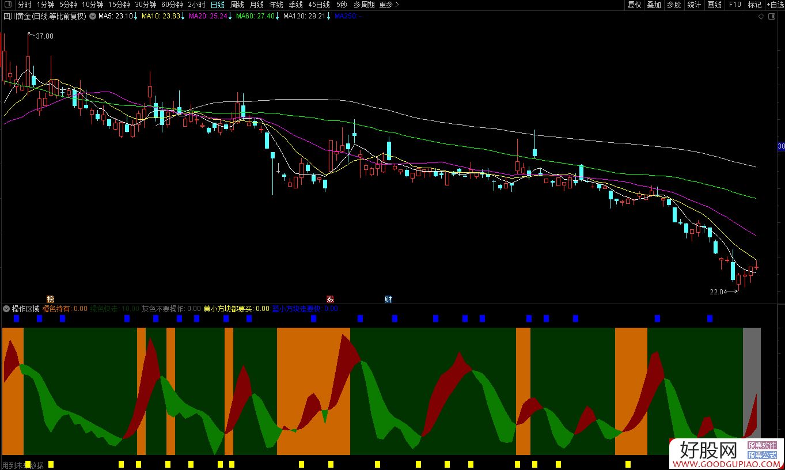Click the MA60: 27.40 indicator label
785x470 pixels.
click(x=257, y=16)
